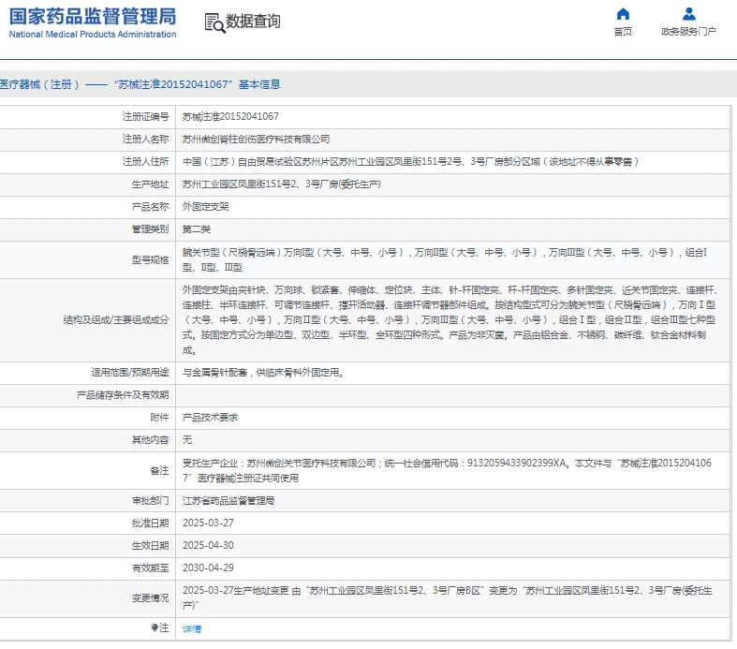Click the 注册证编号 row label
Screen dimensions: 737x649
coord(145,116)
